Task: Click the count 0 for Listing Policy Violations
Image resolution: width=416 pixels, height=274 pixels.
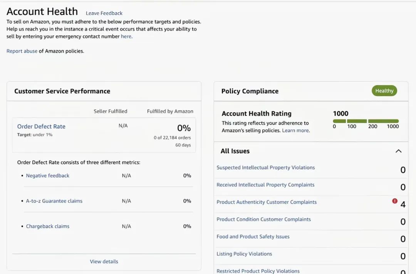Action: coord(403,256)
